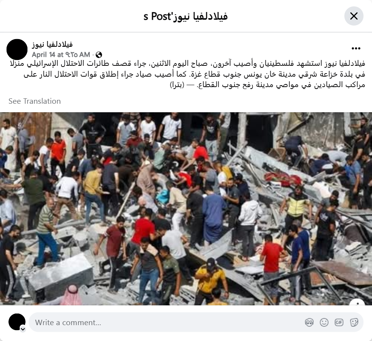Click the فيلادلفيا نيوز page profile picture

[17, 50]
